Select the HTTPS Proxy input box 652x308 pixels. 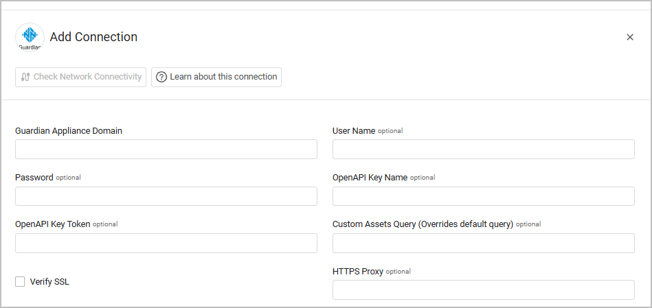point(483,289)
